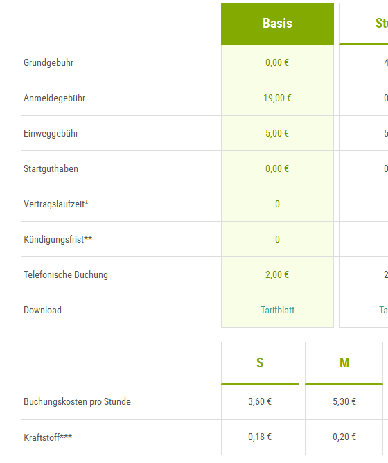The height and width of the screenshot is (463, 388).
Task: Select the Basis tariff header
Action: point(277,24)
